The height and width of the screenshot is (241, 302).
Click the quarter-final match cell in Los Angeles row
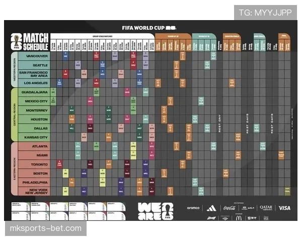232,83
